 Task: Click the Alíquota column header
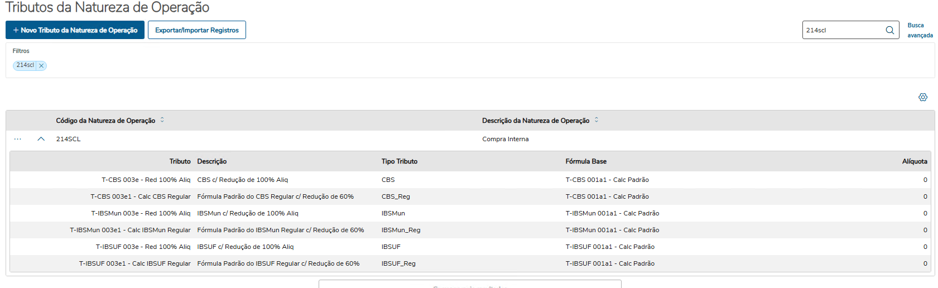[915, 161]
